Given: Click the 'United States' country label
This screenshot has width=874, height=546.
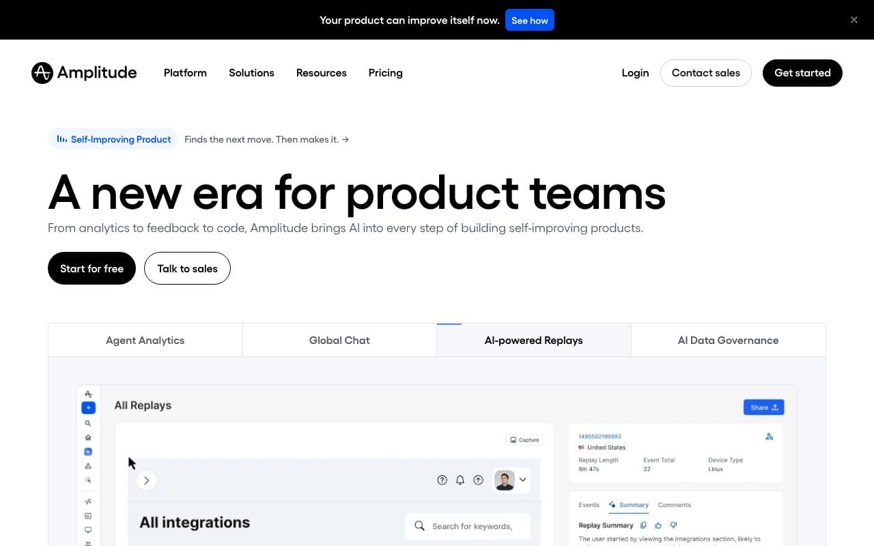Looking at the screenshot, I should (x=606, y=448).
